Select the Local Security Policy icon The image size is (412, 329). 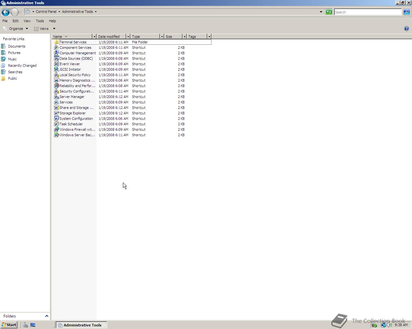pyautogui.click(x=56, y=75)
